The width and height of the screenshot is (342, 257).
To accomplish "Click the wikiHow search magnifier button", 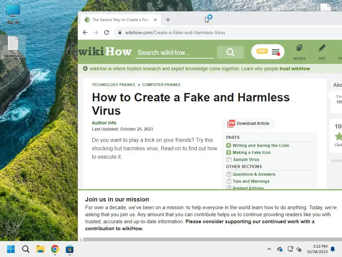I will click(230, 52).
